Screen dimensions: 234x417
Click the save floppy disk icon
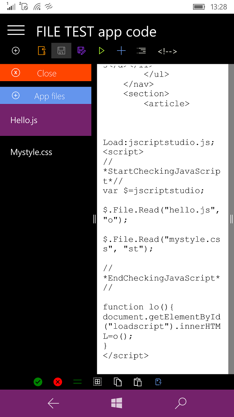click(x=61, y=50)
